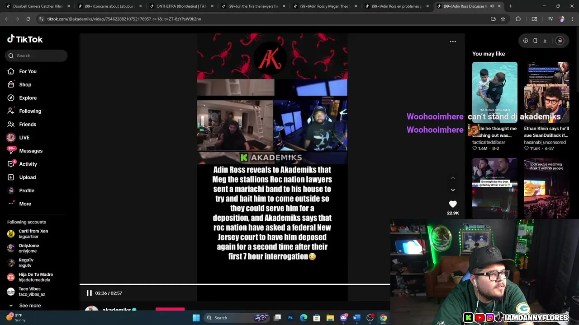
Task: Open the tacticalteddibear username link
Action: click(489, 142)
